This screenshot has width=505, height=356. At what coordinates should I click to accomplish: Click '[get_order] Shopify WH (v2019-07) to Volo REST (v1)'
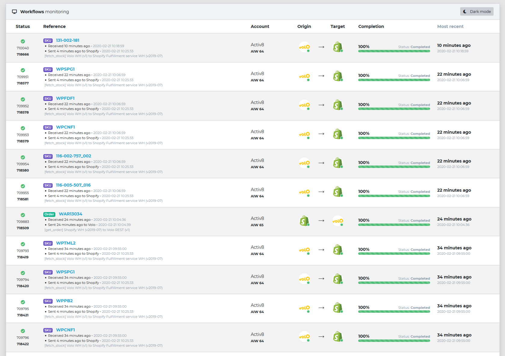pyautogui.click(x=87, y=230)
